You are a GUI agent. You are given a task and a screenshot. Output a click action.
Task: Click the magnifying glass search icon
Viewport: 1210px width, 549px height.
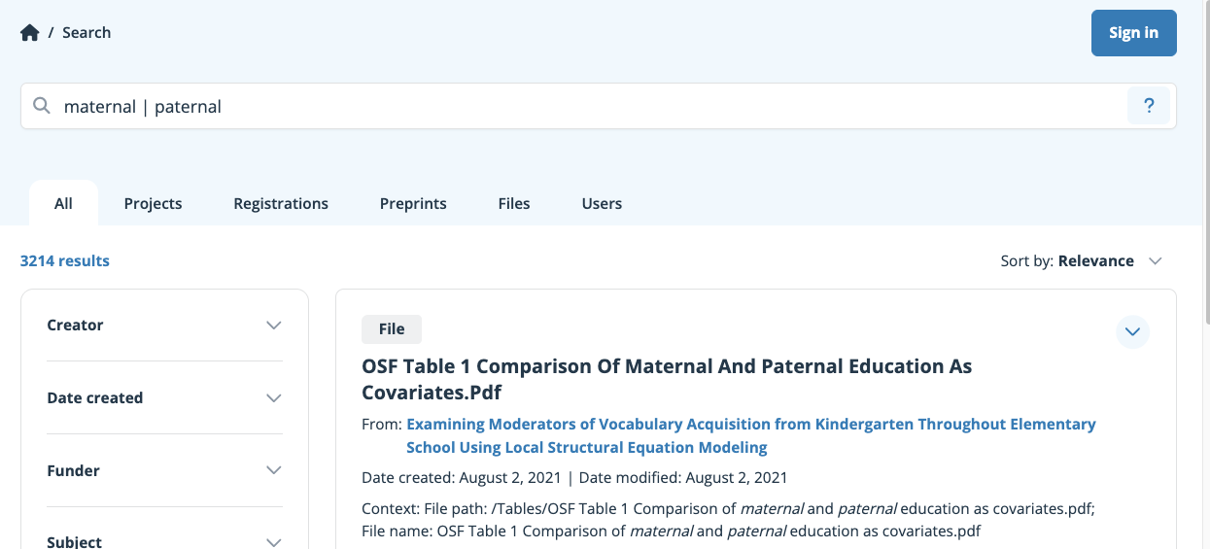coord(42,106)
